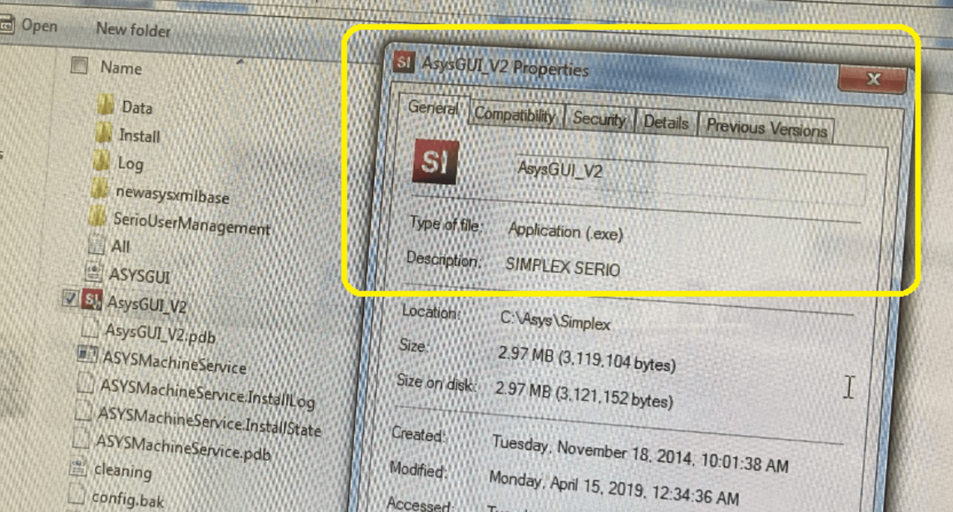Select the ASYSGUI file icon
The image size is (953, 512).
[94, 272]
